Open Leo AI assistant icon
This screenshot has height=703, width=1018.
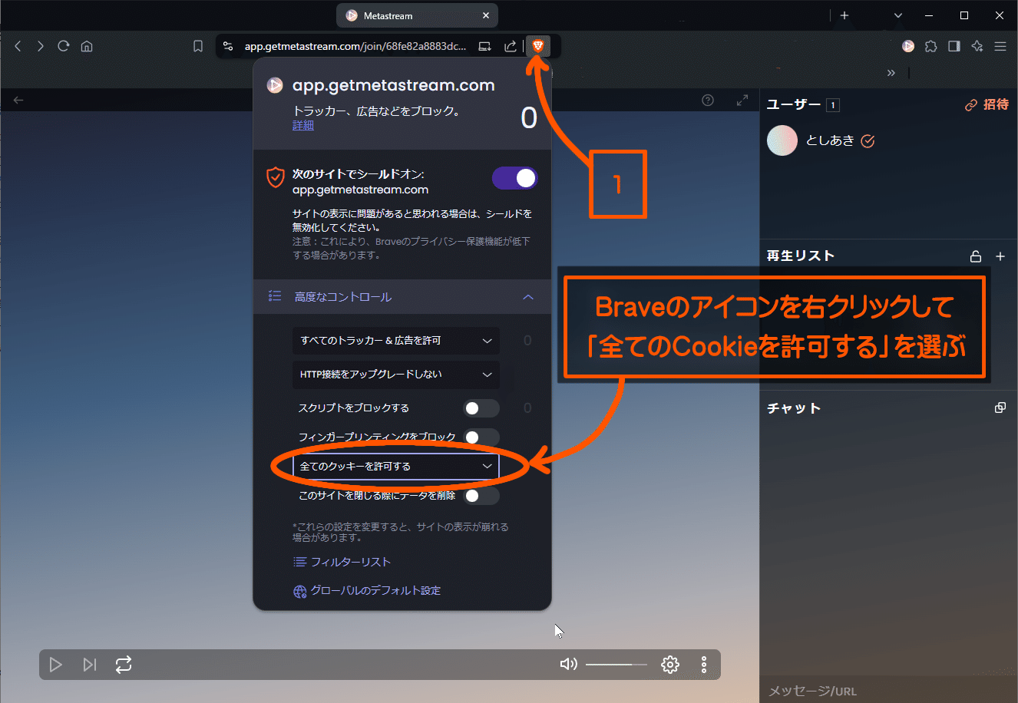tap(977, 46)
